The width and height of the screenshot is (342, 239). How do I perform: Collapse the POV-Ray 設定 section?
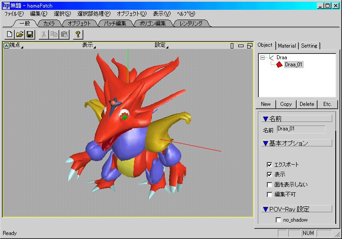[x=297, y=209]
